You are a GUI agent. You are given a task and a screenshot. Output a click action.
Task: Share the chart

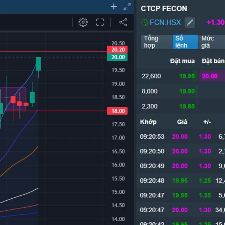point(123,22)
